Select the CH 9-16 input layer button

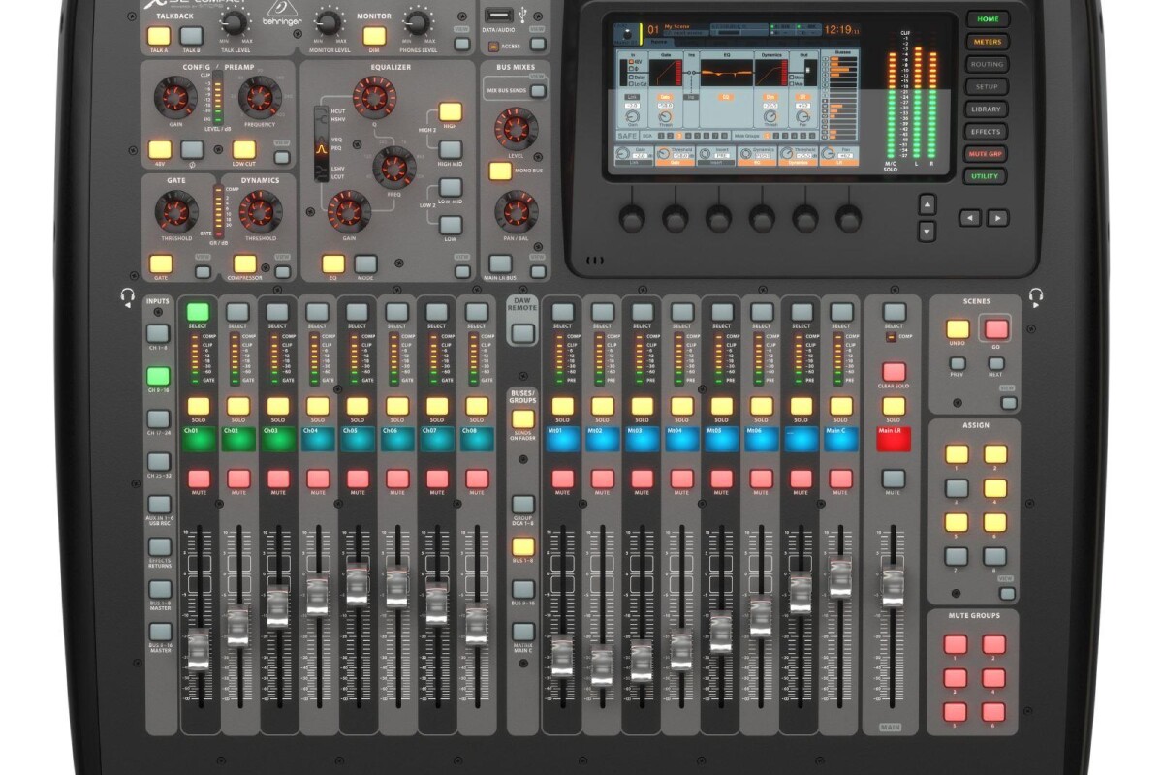point(159,376)
